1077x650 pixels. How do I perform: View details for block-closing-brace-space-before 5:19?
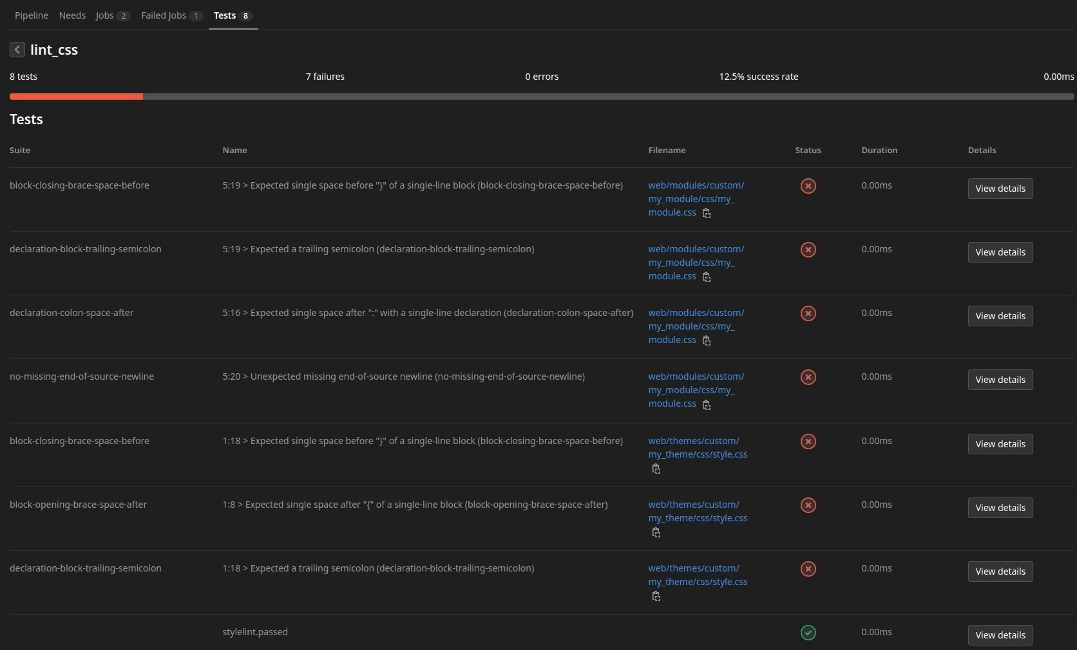tap(1000, 189)
